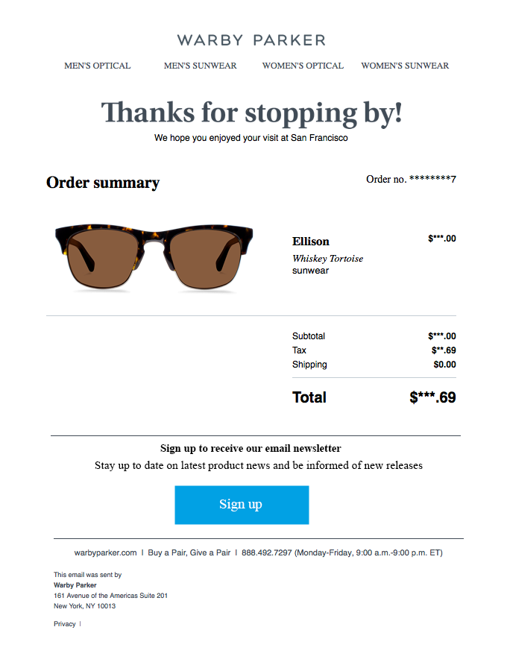Image resolution: width=507 pixels, height=668 pixels.
Task: Click the Subtotal price value
Action: (442, 336)
